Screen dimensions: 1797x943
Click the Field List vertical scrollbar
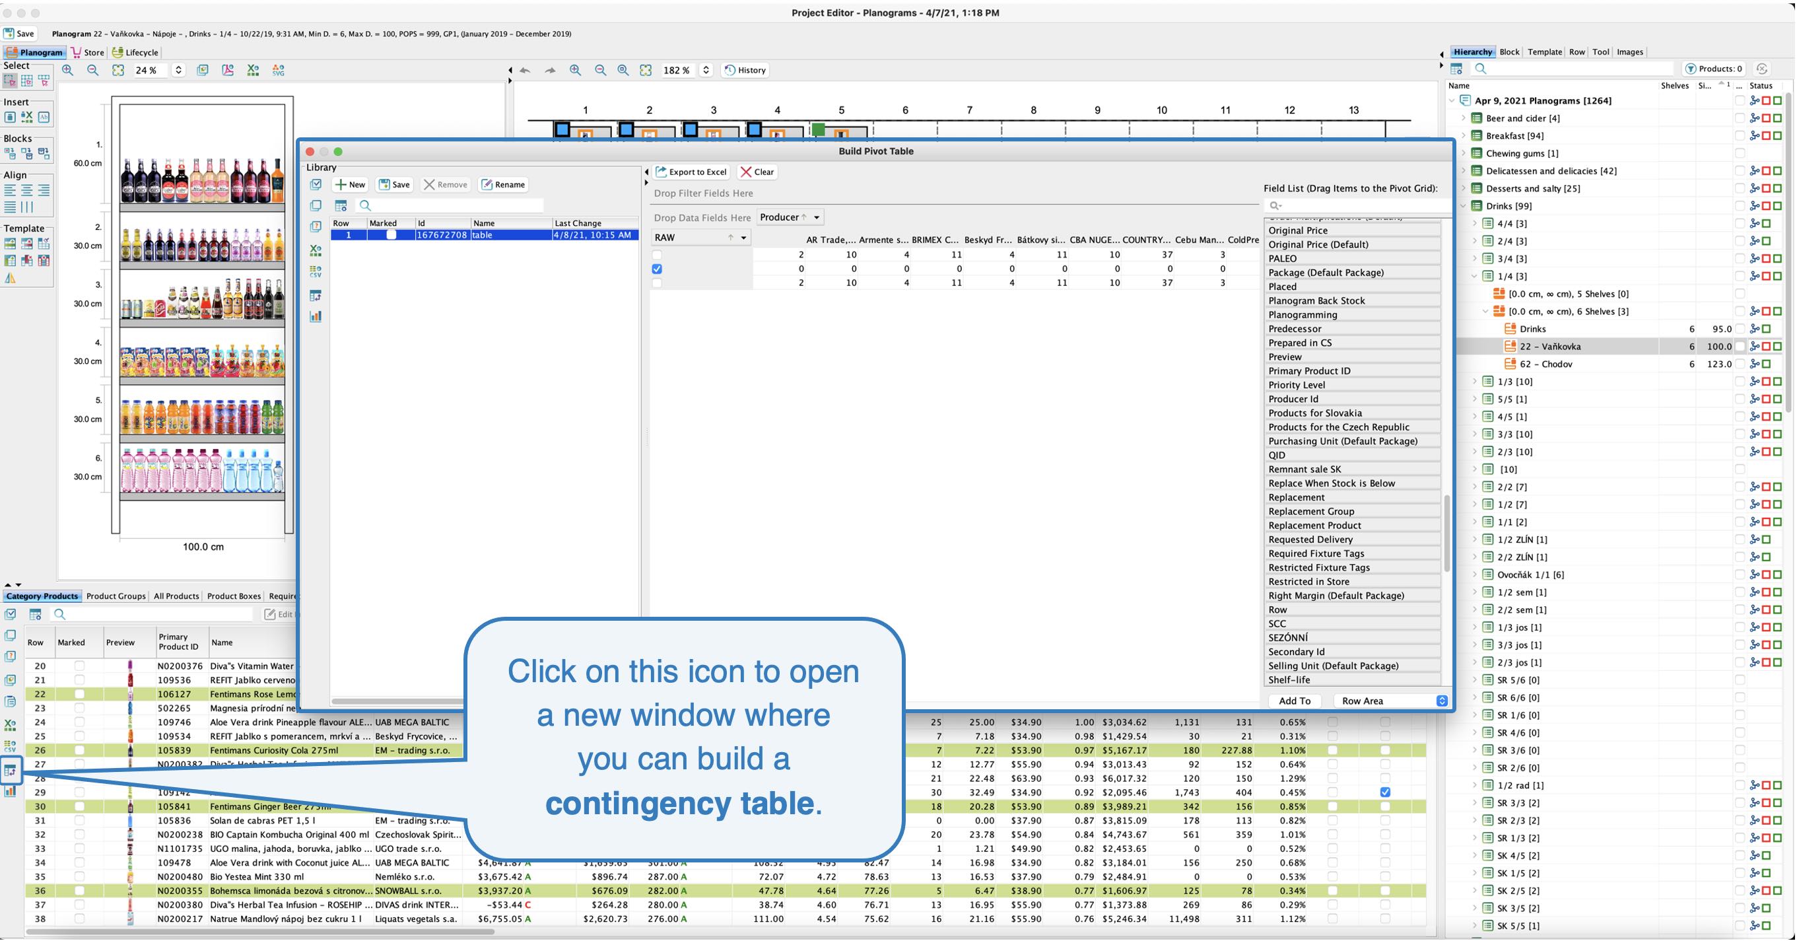pos(1447,534)
